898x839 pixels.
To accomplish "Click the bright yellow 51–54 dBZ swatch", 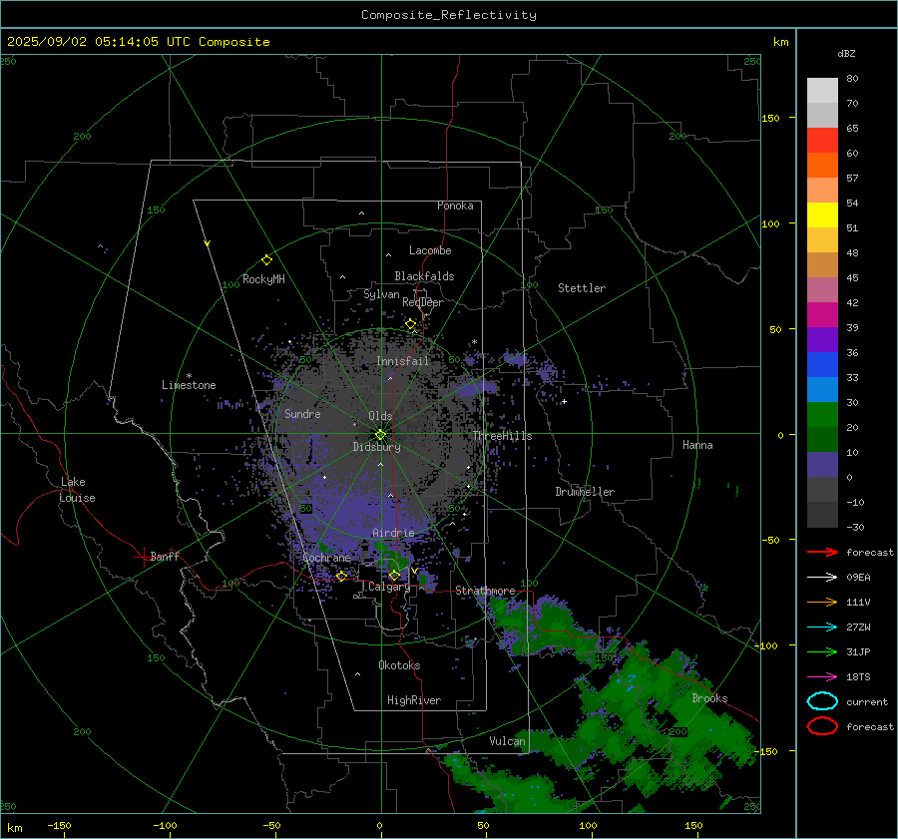I will point(822,214).
